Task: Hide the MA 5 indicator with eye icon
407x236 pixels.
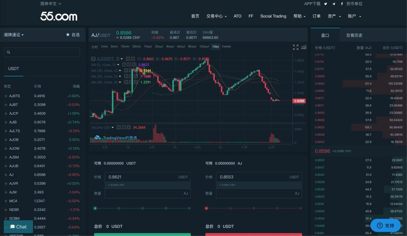Action: click(123, 65)
